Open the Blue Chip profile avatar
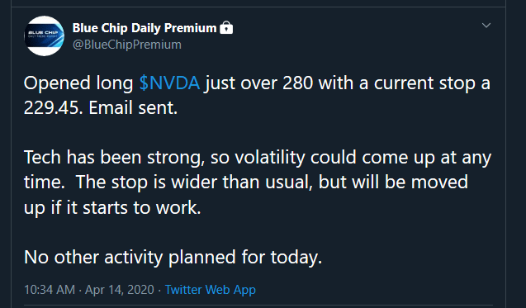 pyautogui.click(x=44, y=36)
